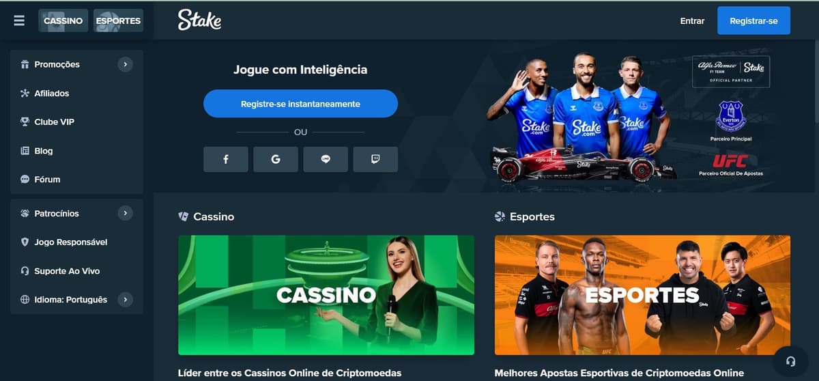Viewport: 819px width, 381px height.
Task: Open live support headset bubble
Action: (x=790, y=362)
